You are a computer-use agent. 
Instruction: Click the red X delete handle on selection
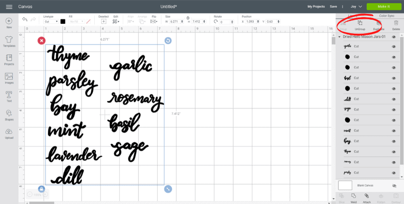(41, 41)
